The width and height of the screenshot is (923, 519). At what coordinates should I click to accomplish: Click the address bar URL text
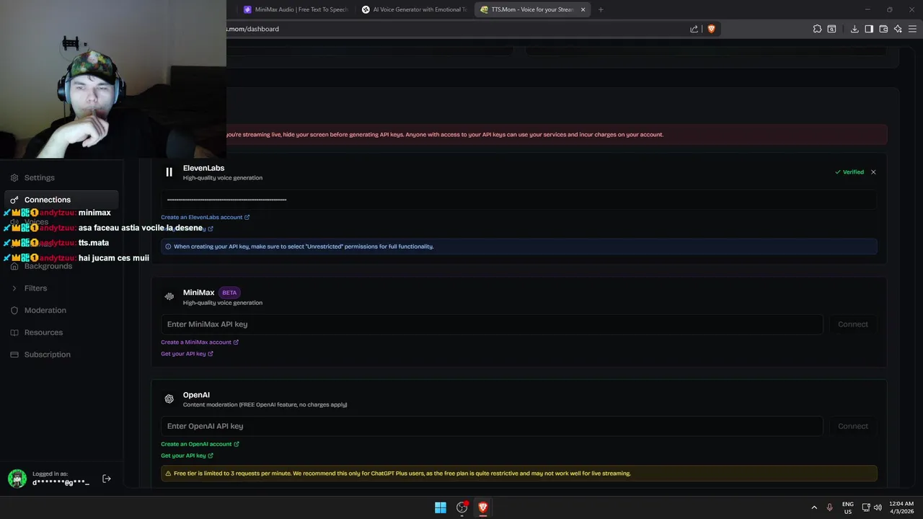click(253, 29)
